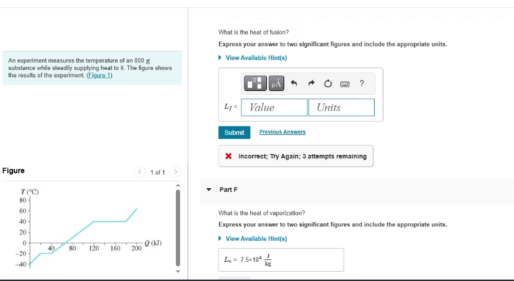Open the templates icon in answer toolbar
The width and height of the screenshot is (514, 281).
click(255, 83)
